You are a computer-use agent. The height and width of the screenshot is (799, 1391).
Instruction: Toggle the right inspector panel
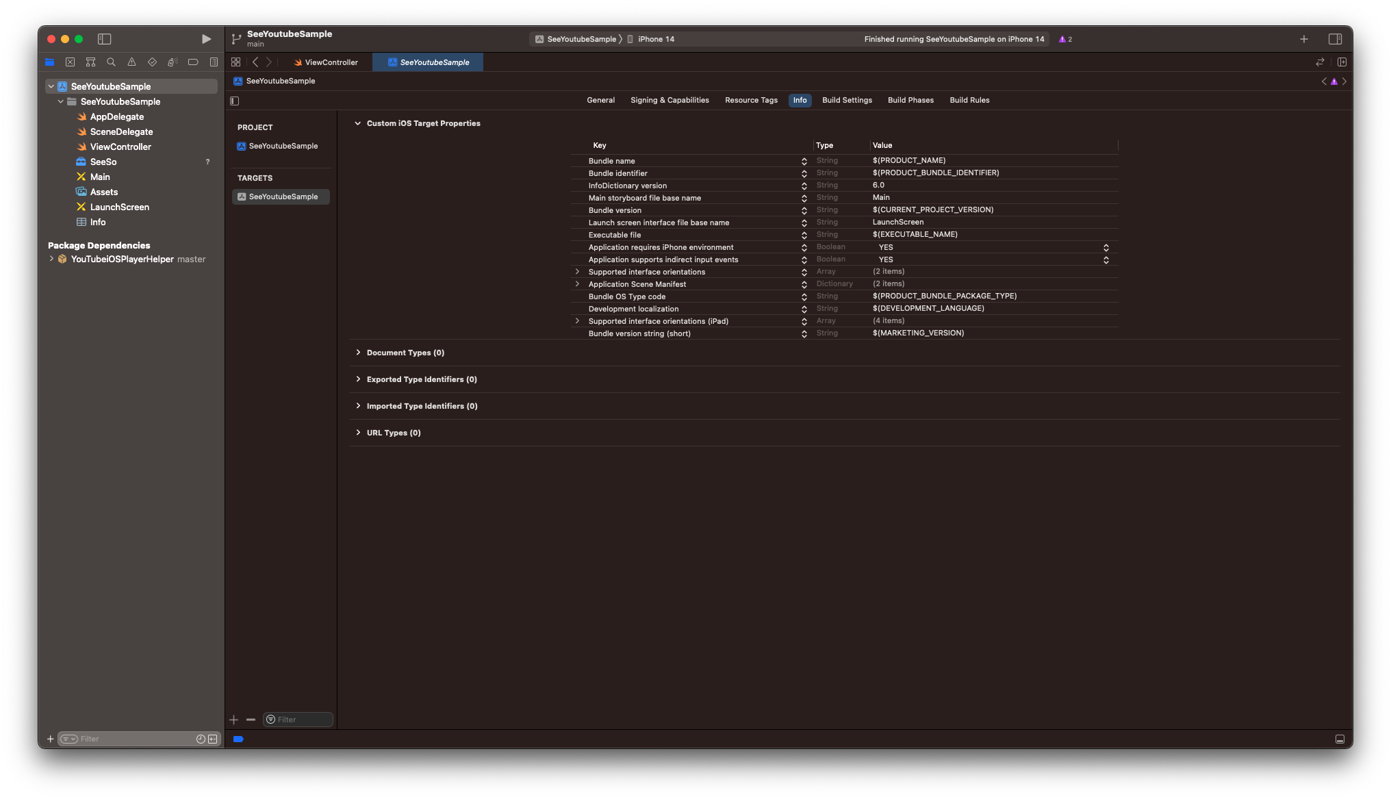(1335, 39)
